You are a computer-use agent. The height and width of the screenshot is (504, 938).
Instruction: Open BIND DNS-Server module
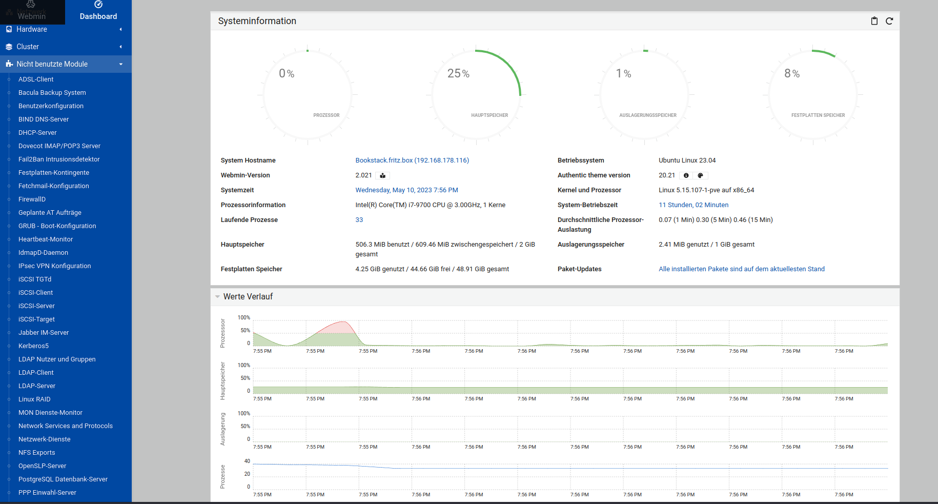click(x=44, y=119)
